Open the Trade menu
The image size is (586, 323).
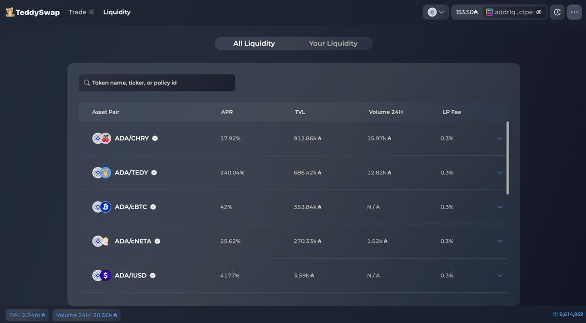(81, 12)
